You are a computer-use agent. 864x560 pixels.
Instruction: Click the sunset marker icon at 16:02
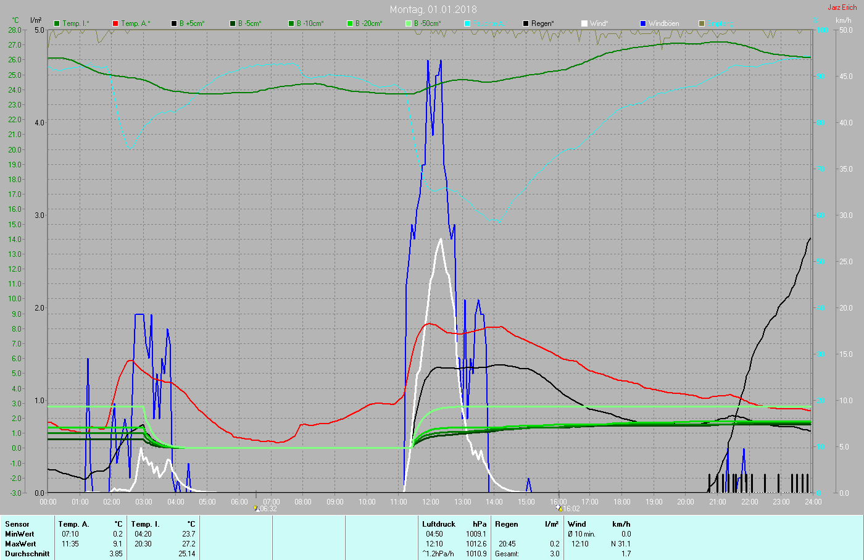(x=560, y=509)
